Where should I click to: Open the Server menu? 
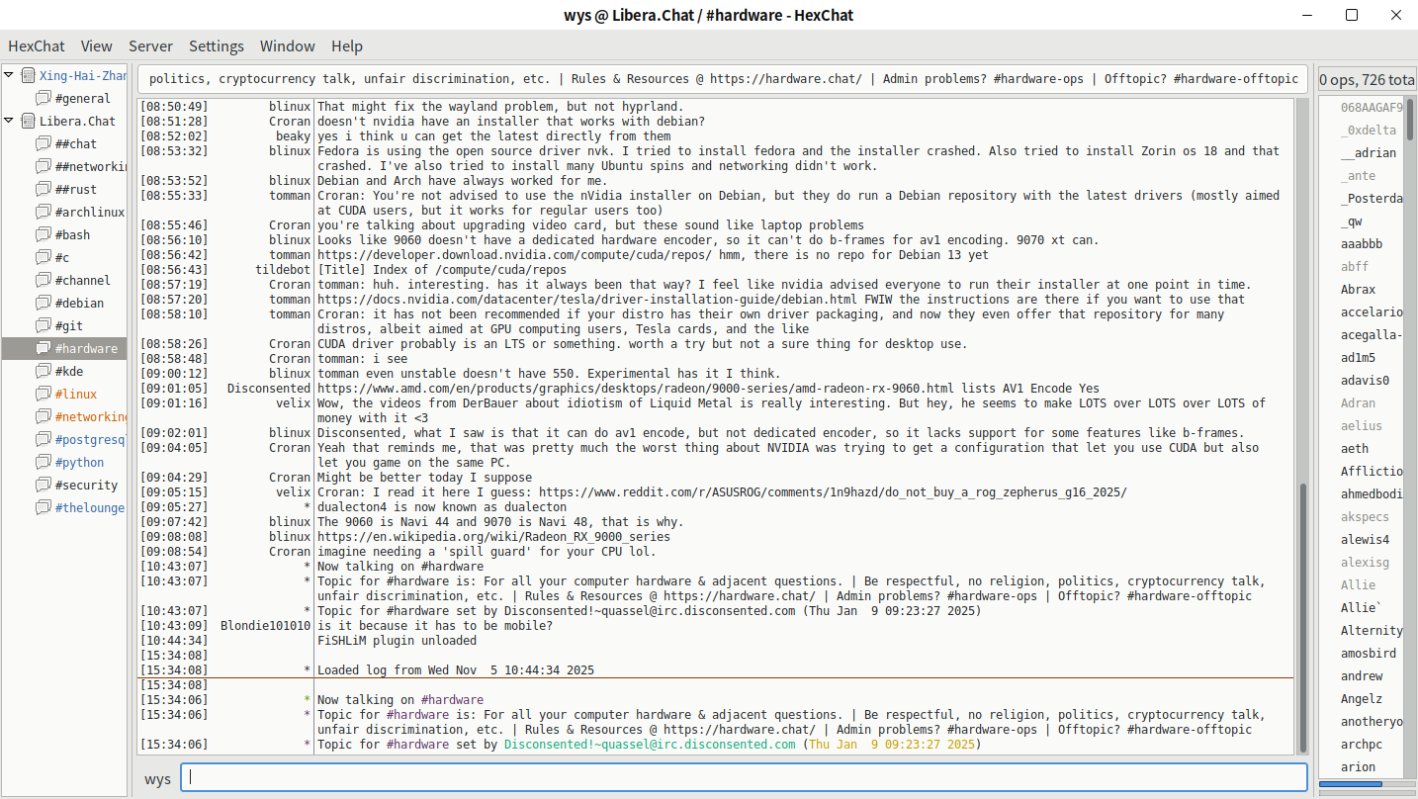coord(150,45)
